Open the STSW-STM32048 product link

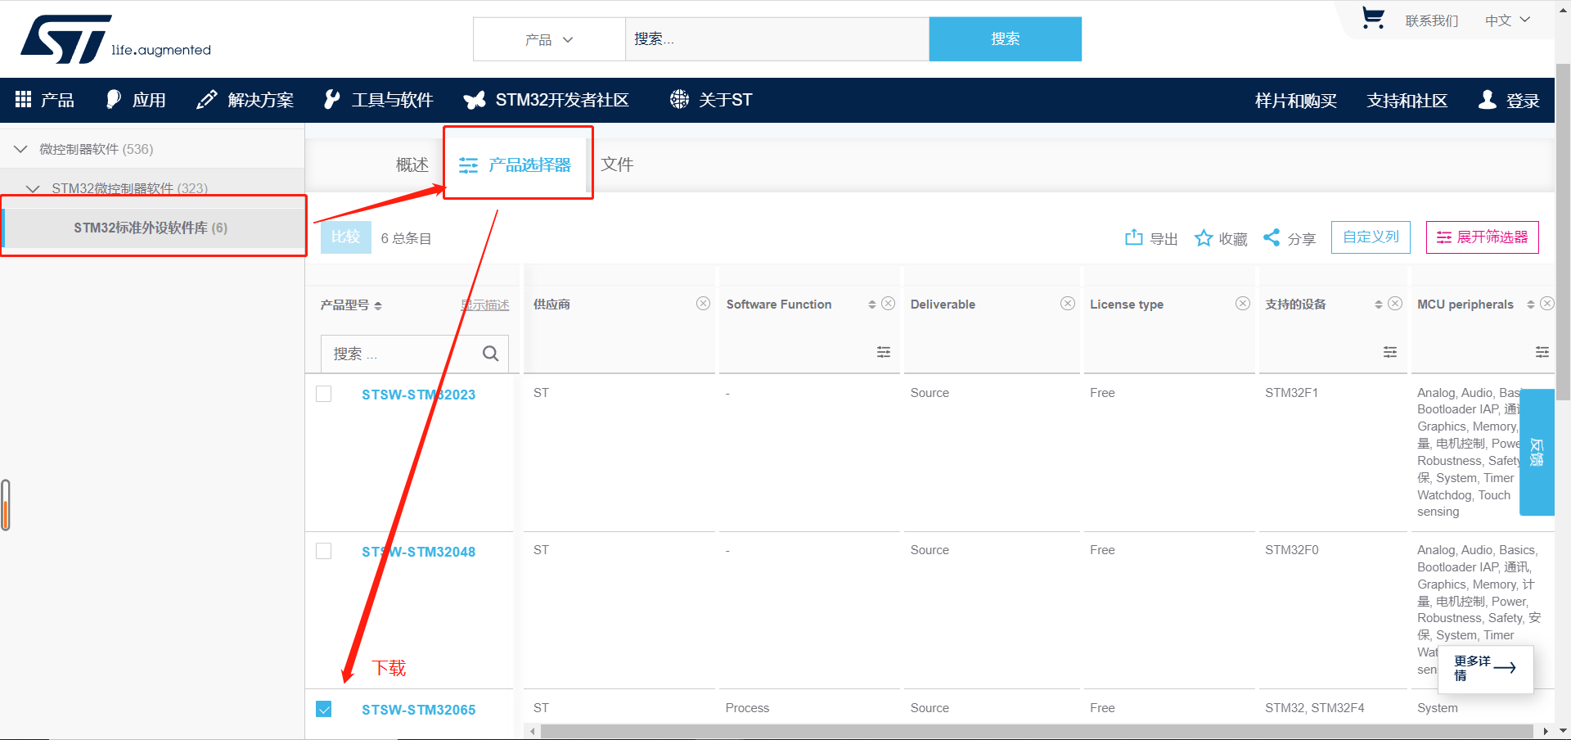(419, 552)
